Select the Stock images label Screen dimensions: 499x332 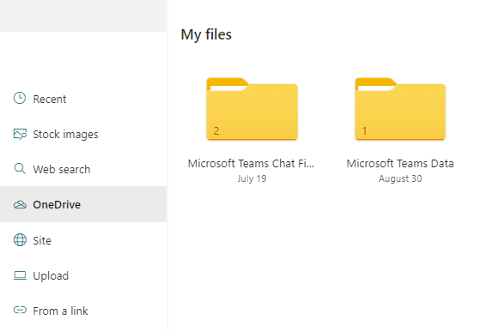pyautogui.click(x=65, y=135)
